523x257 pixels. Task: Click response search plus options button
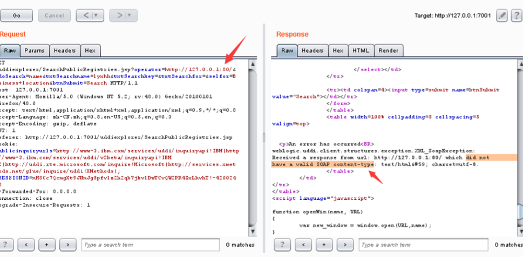pos(324,245)
